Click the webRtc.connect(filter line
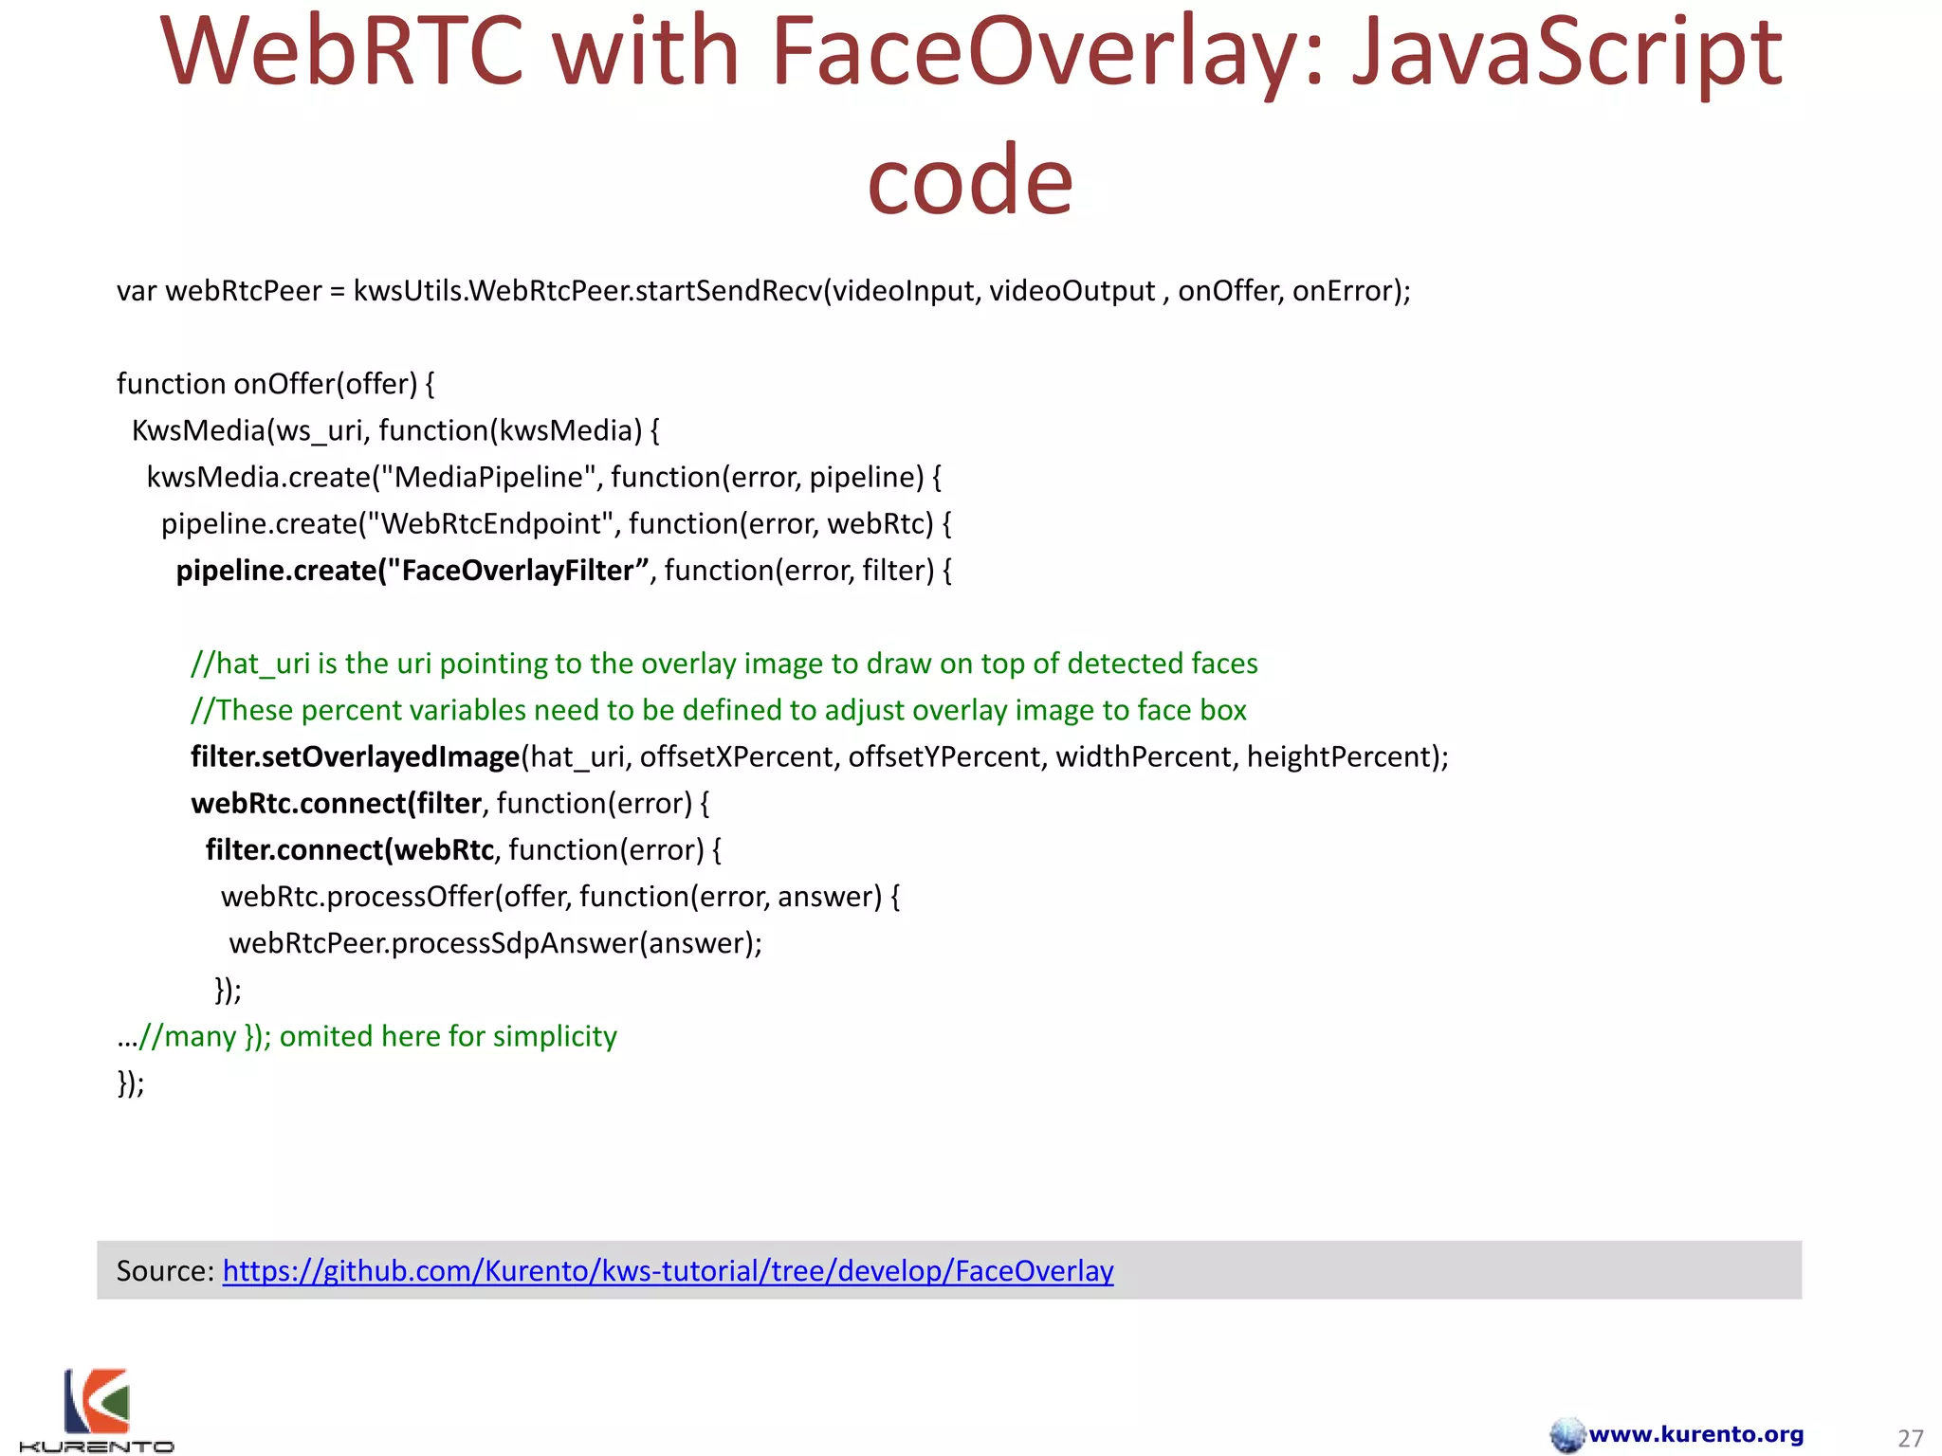The width and height of the screenshot is (1942, 1456). click(450, 803)
